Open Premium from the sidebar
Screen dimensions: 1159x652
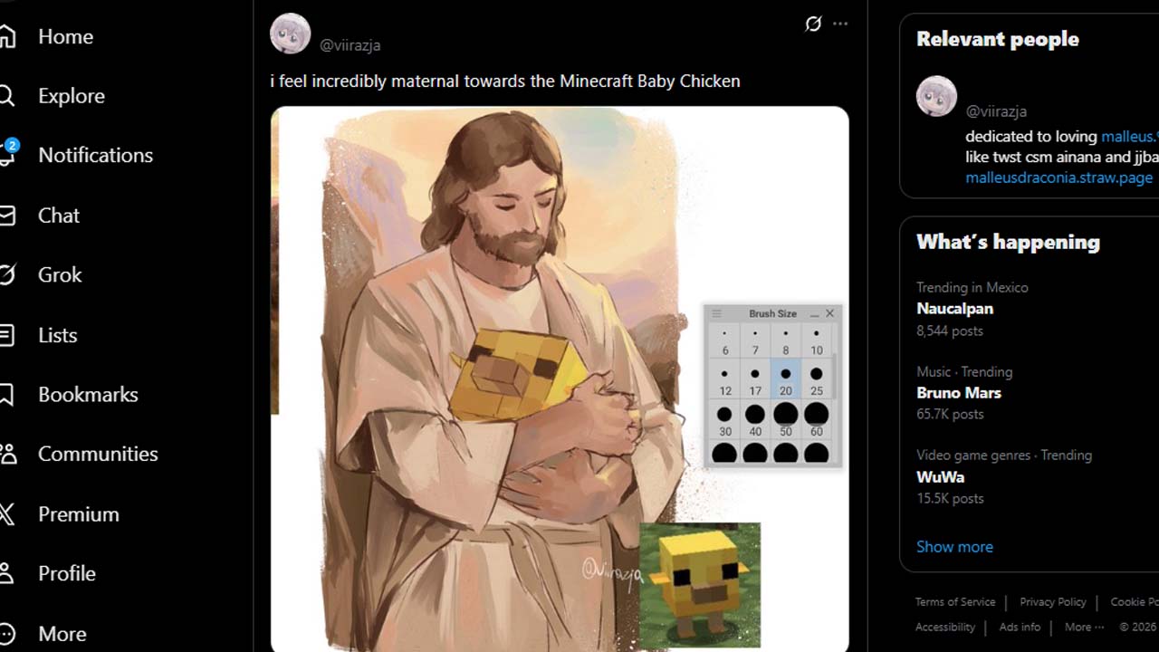coord(78,513)
